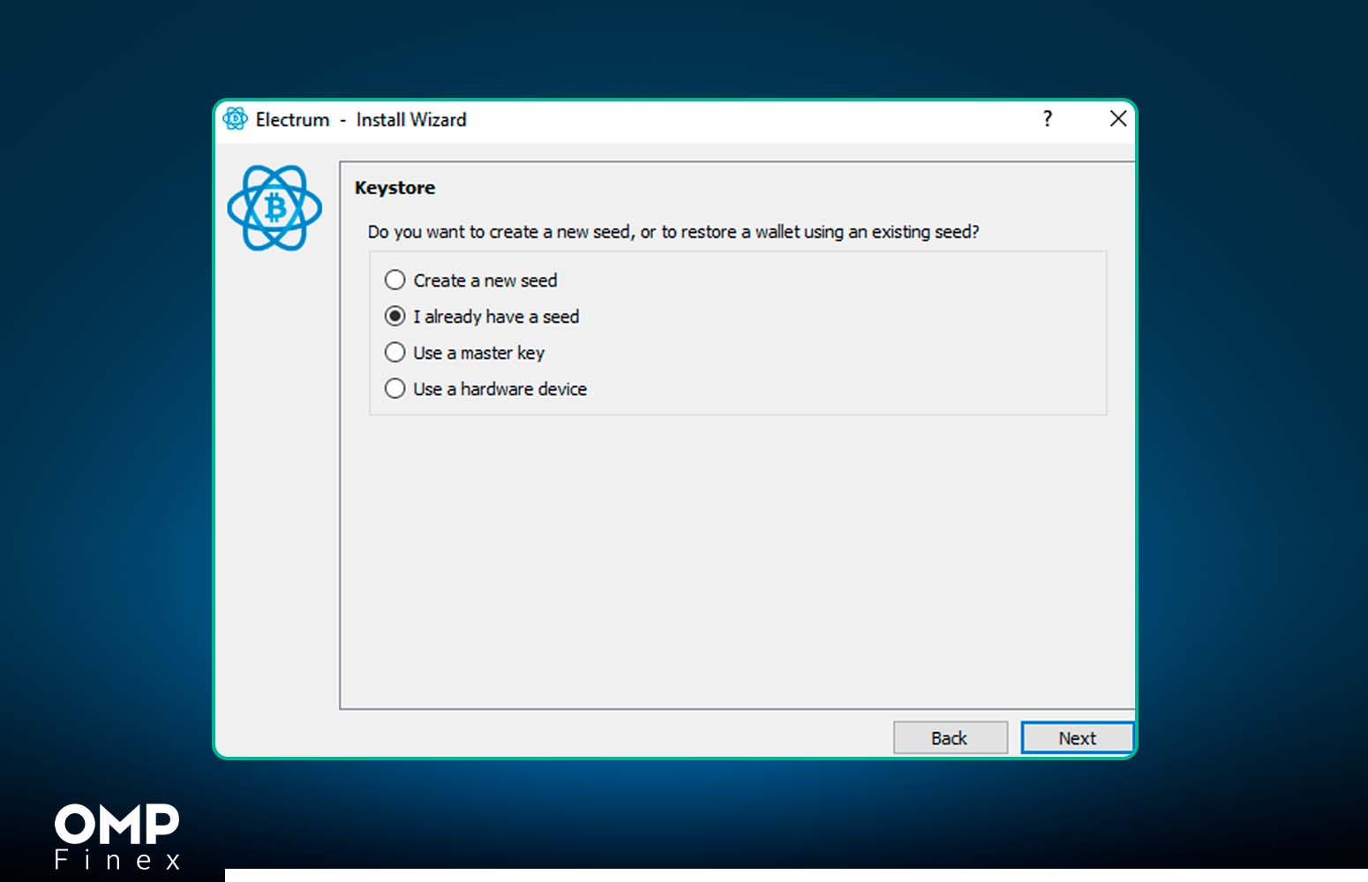Go back with the Back button
Image resolution: width=1368 pixels, height=882 pixels.
950,738
